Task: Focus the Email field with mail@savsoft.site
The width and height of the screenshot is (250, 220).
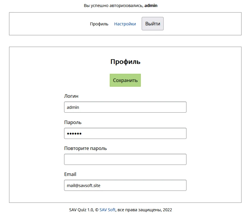Action: 125,185
